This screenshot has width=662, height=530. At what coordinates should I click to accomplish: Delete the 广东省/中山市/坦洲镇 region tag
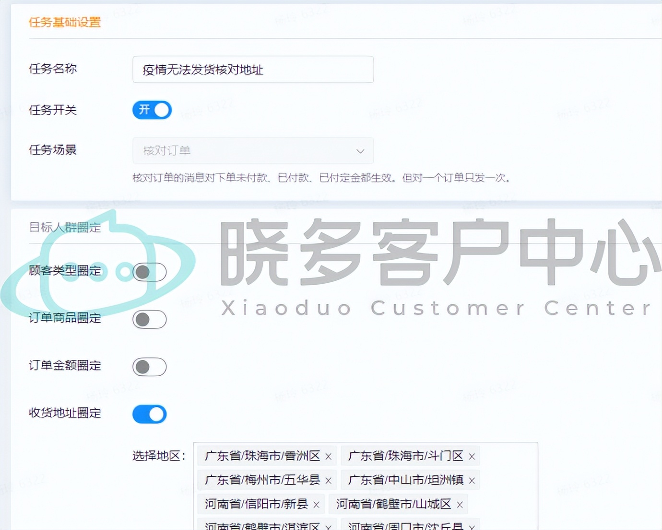click(x=472, y=480)
